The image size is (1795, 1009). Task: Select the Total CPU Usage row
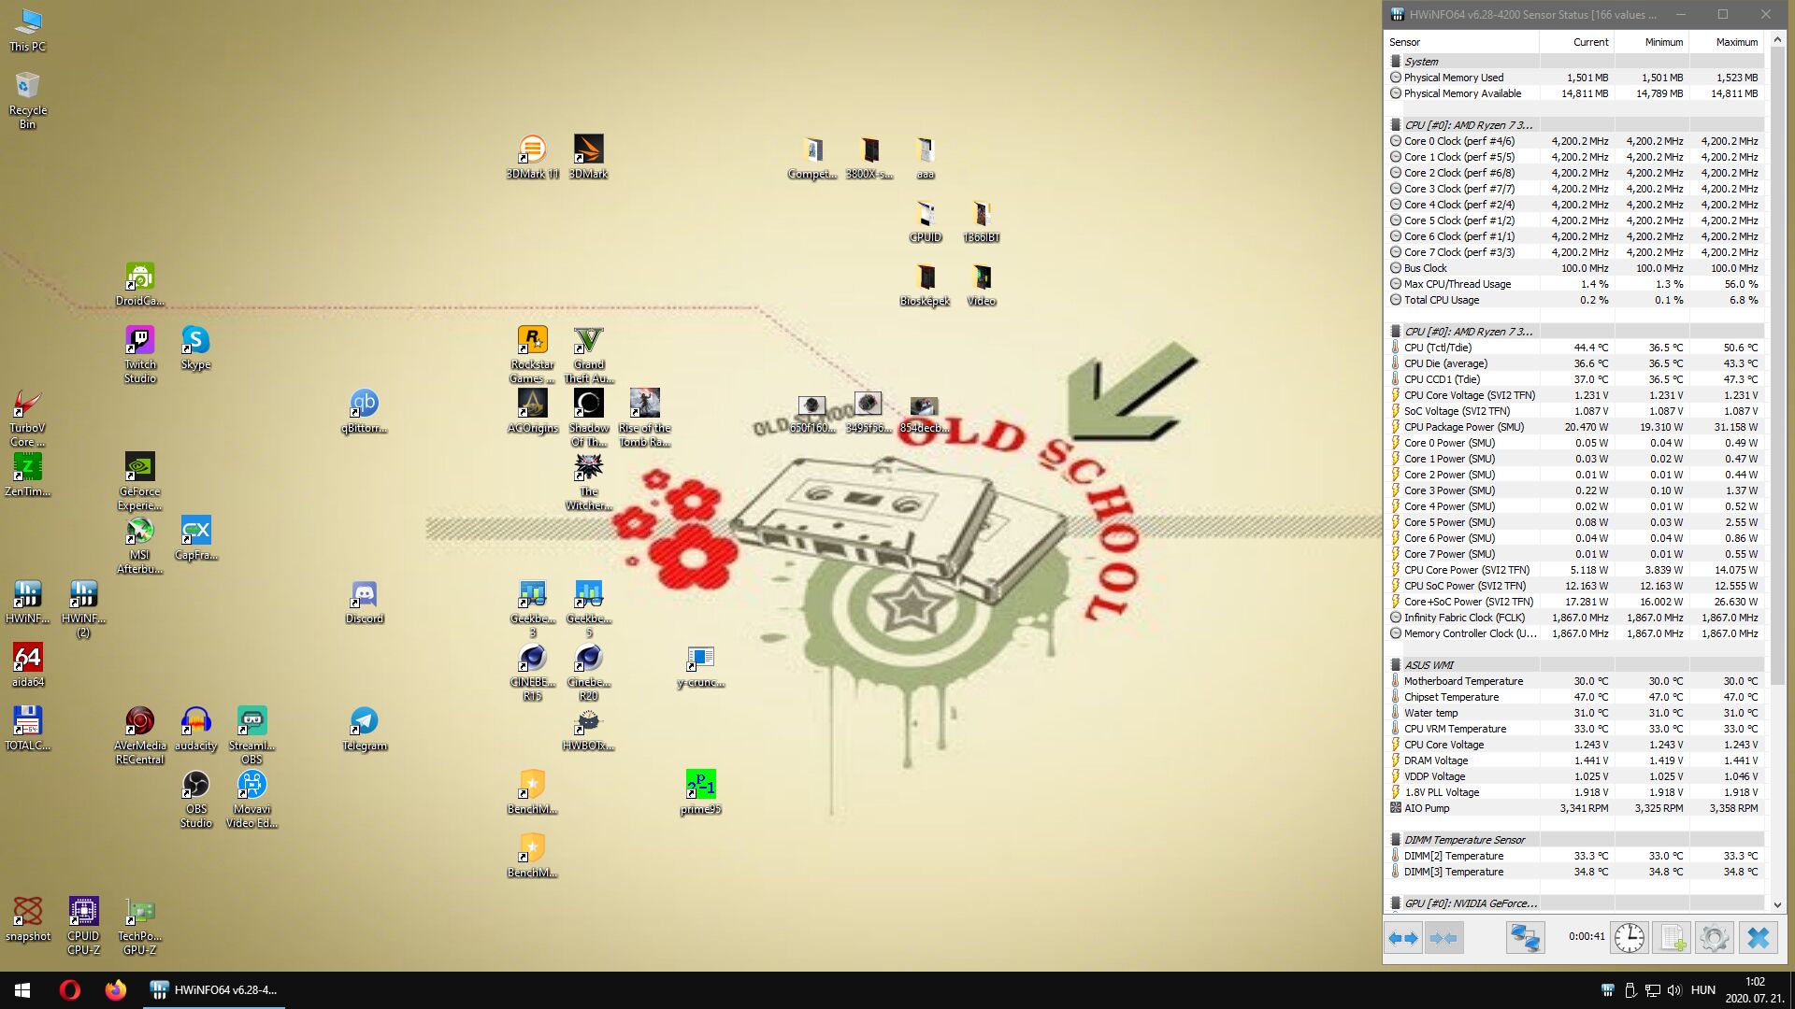click(1574, 300)
